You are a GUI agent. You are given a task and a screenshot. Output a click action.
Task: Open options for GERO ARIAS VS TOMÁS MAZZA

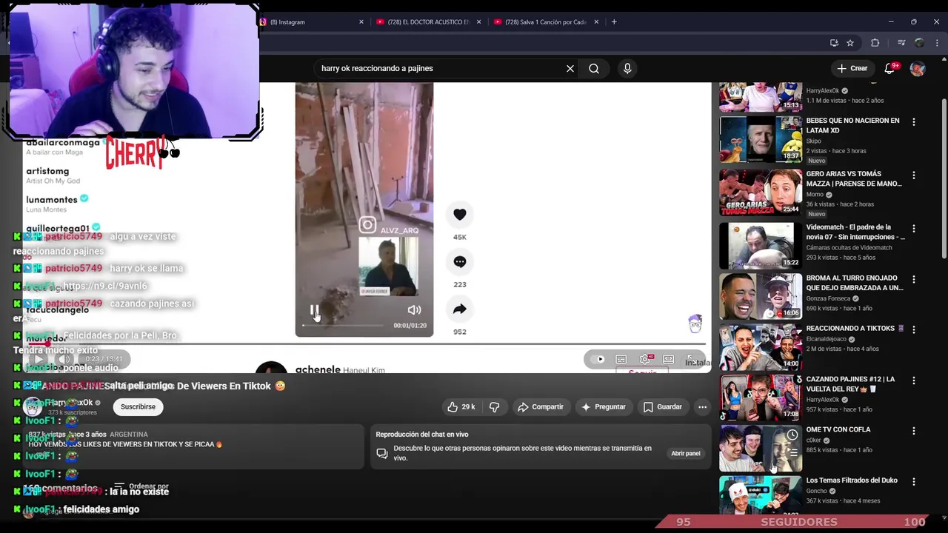tap(913, 175)
